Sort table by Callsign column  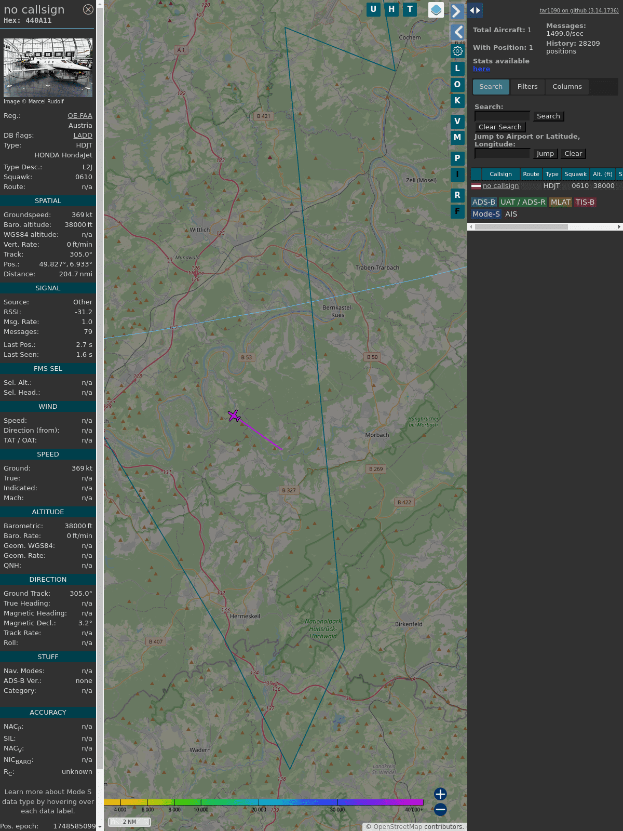pos(500,175)
